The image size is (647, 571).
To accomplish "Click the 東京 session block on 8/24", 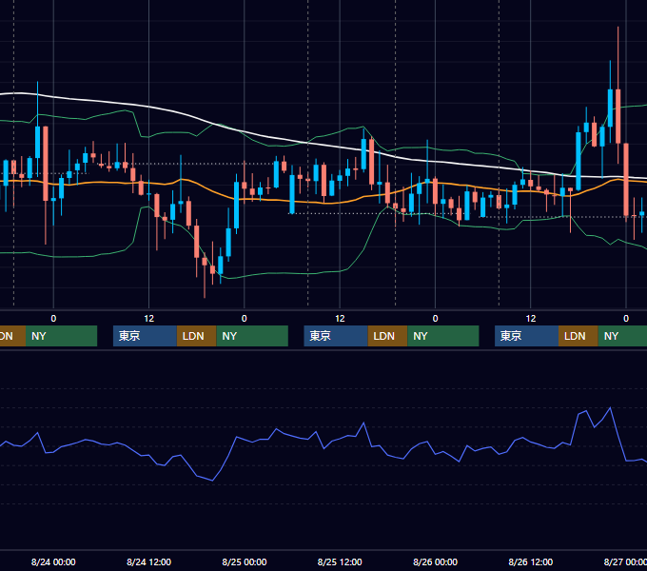I will tap(145, 336).
